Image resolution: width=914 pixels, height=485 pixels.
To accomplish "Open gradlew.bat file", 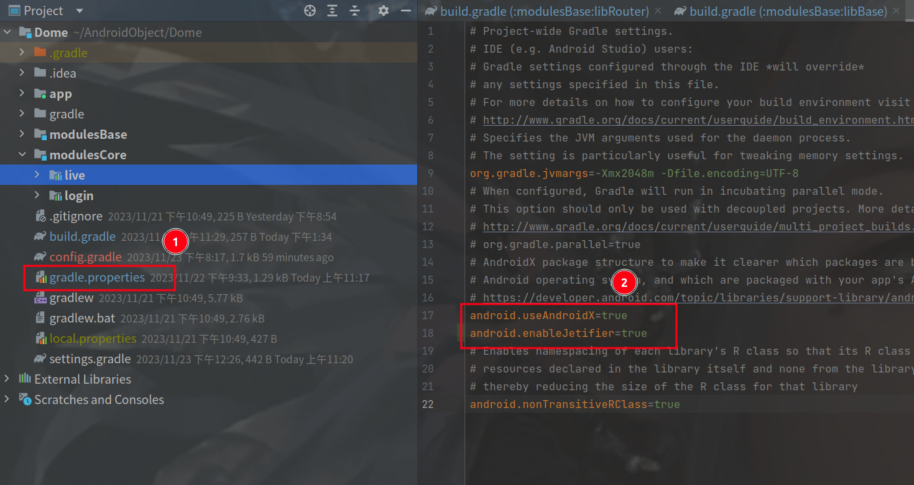I will click(82, 318).
